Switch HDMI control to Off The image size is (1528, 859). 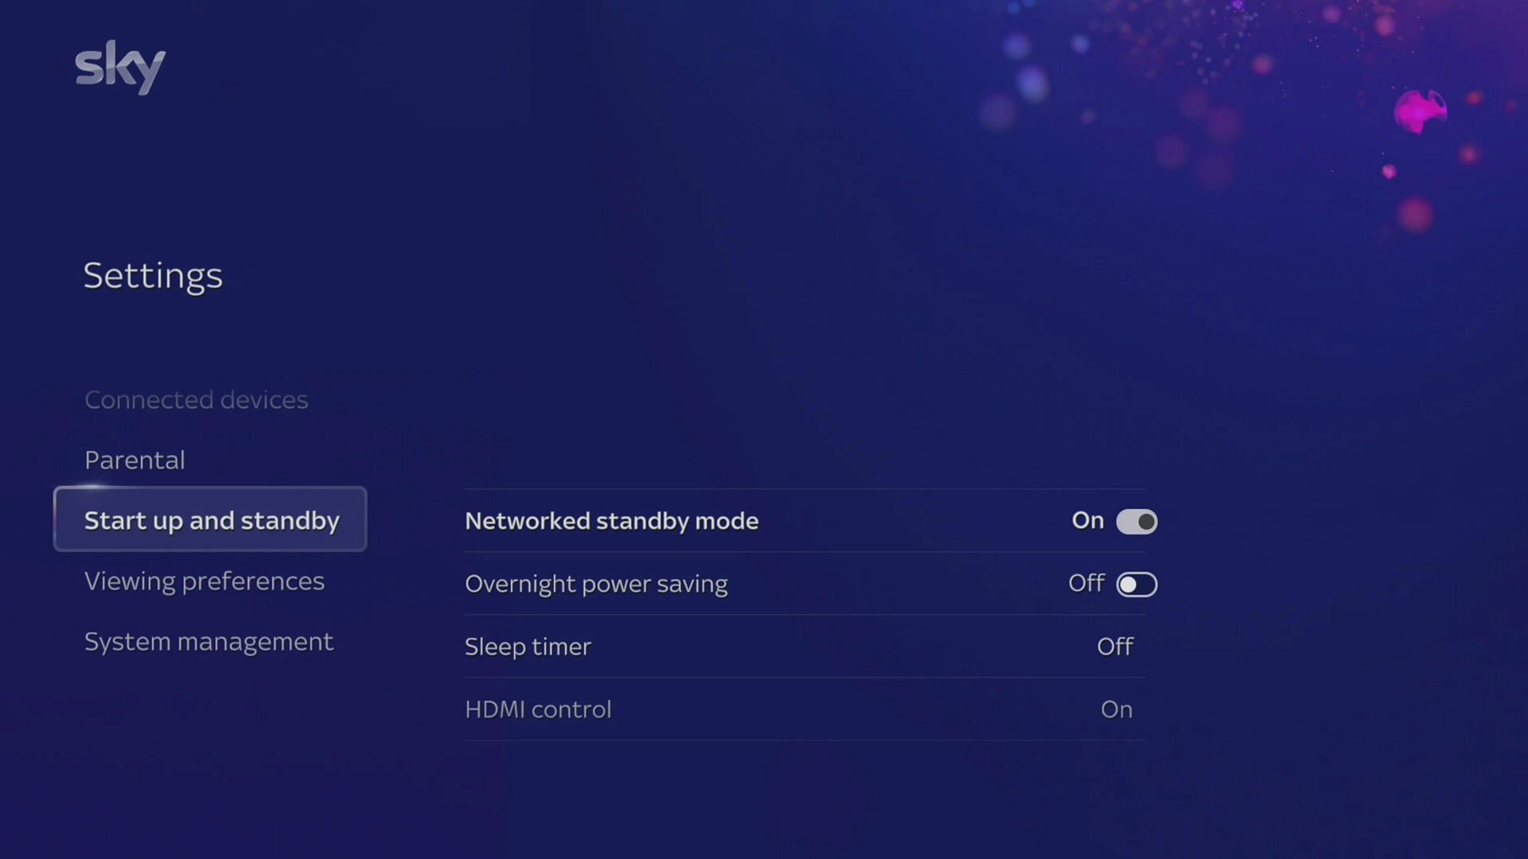point(1116,709)
